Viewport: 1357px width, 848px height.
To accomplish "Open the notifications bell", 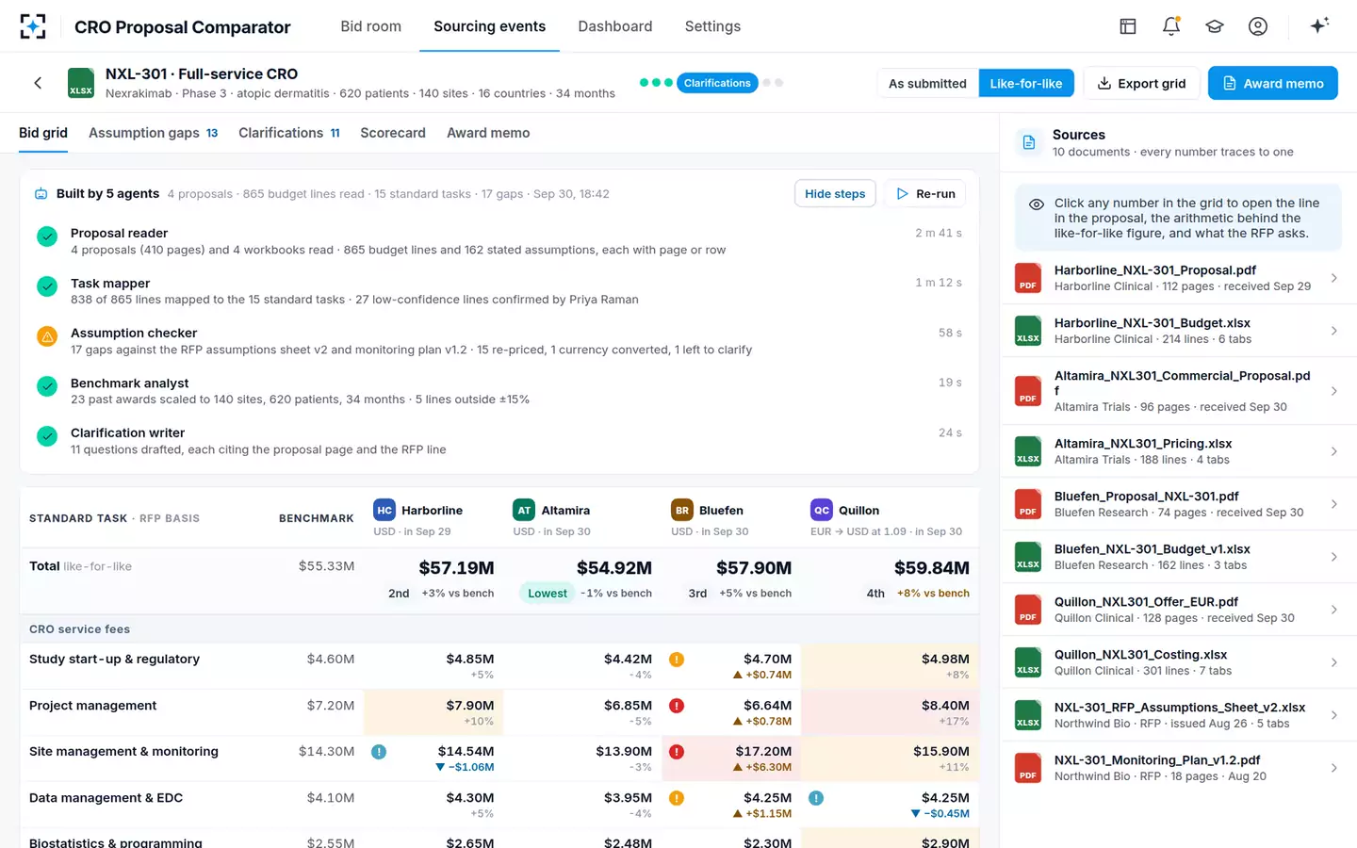I will pyautogui.click(x=1171, y=26).
